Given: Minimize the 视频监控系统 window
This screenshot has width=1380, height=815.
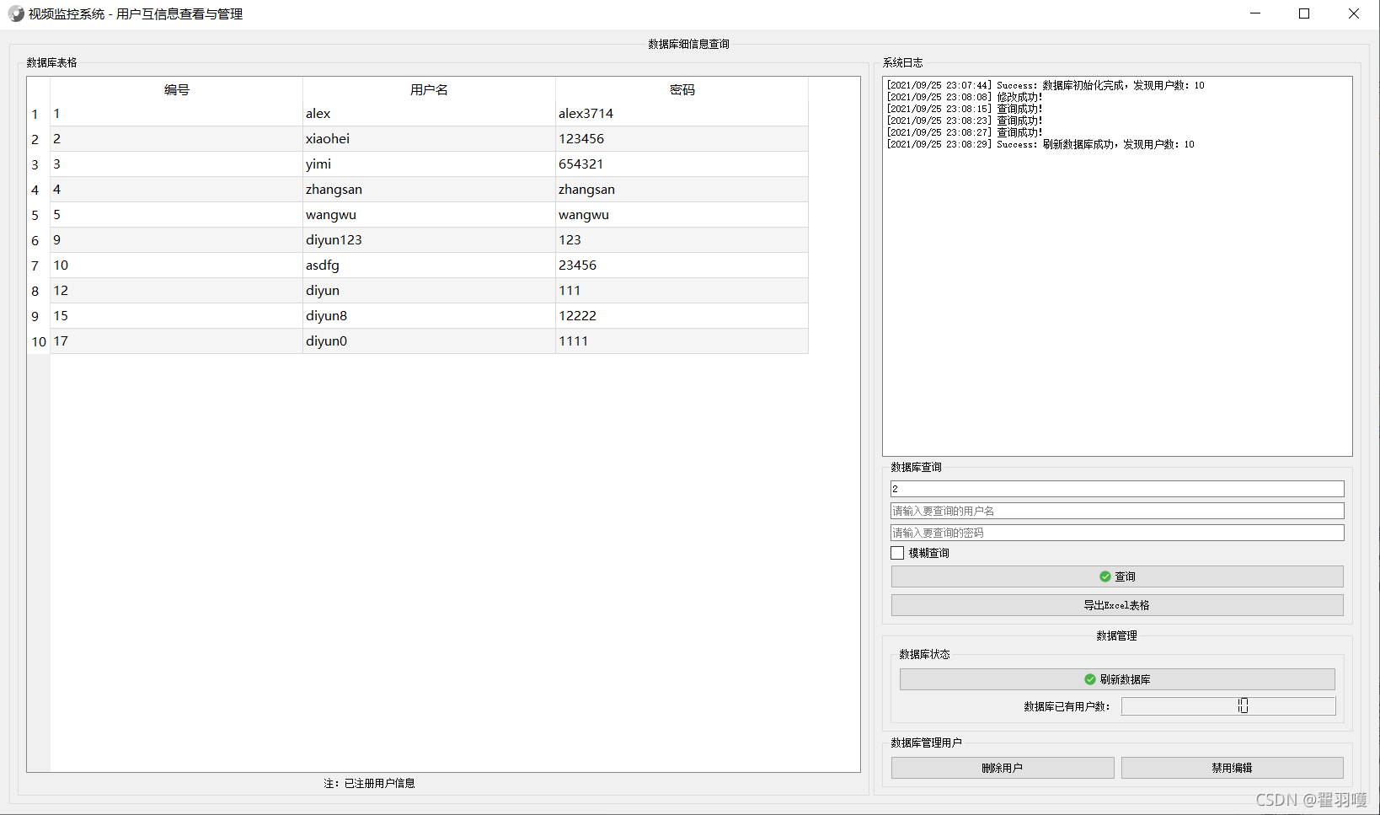Looking at the screenshot, I should [1255, 13].
